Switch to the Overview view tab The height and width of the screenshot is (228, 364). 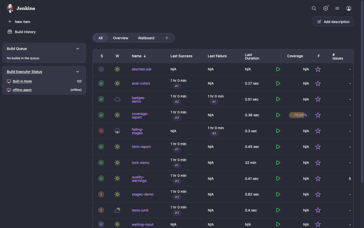pos(121,38)
